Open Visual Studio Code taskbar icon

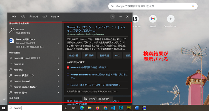113,108
